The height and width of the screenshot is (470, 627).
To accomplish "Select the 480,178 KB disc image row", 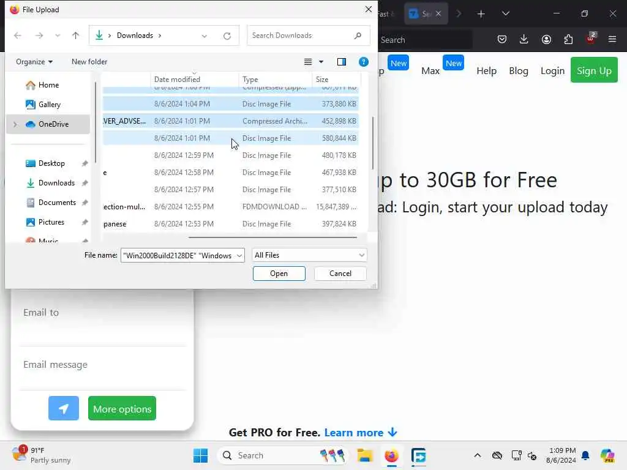I will click(231, 155).
